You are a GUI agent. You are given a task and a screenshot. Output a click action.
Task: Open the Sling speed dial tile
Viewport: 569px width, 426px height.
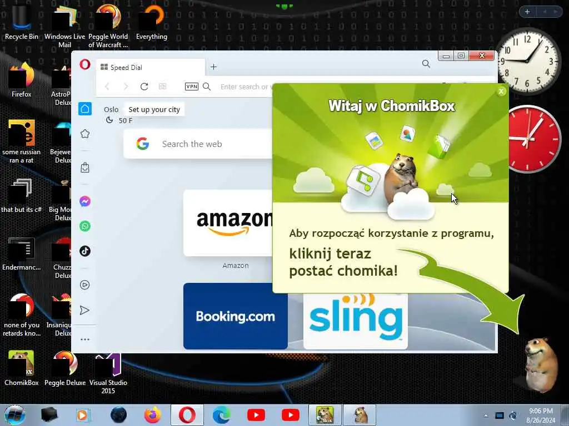click(x=356, y=321)
